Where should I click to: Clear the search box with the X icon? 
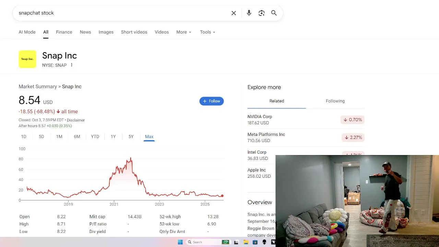coord(234,13)
